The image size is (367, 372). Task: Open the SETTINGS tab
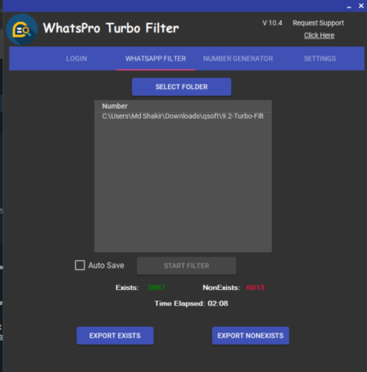pos(320,59)
